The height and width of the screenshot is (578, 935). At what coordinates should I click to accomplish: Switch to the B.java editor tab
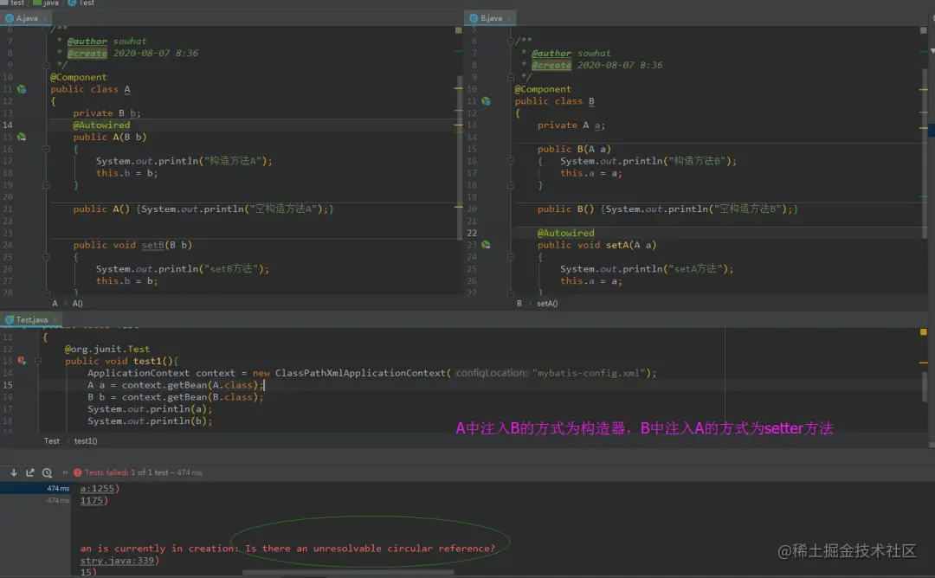coord(491,18)
